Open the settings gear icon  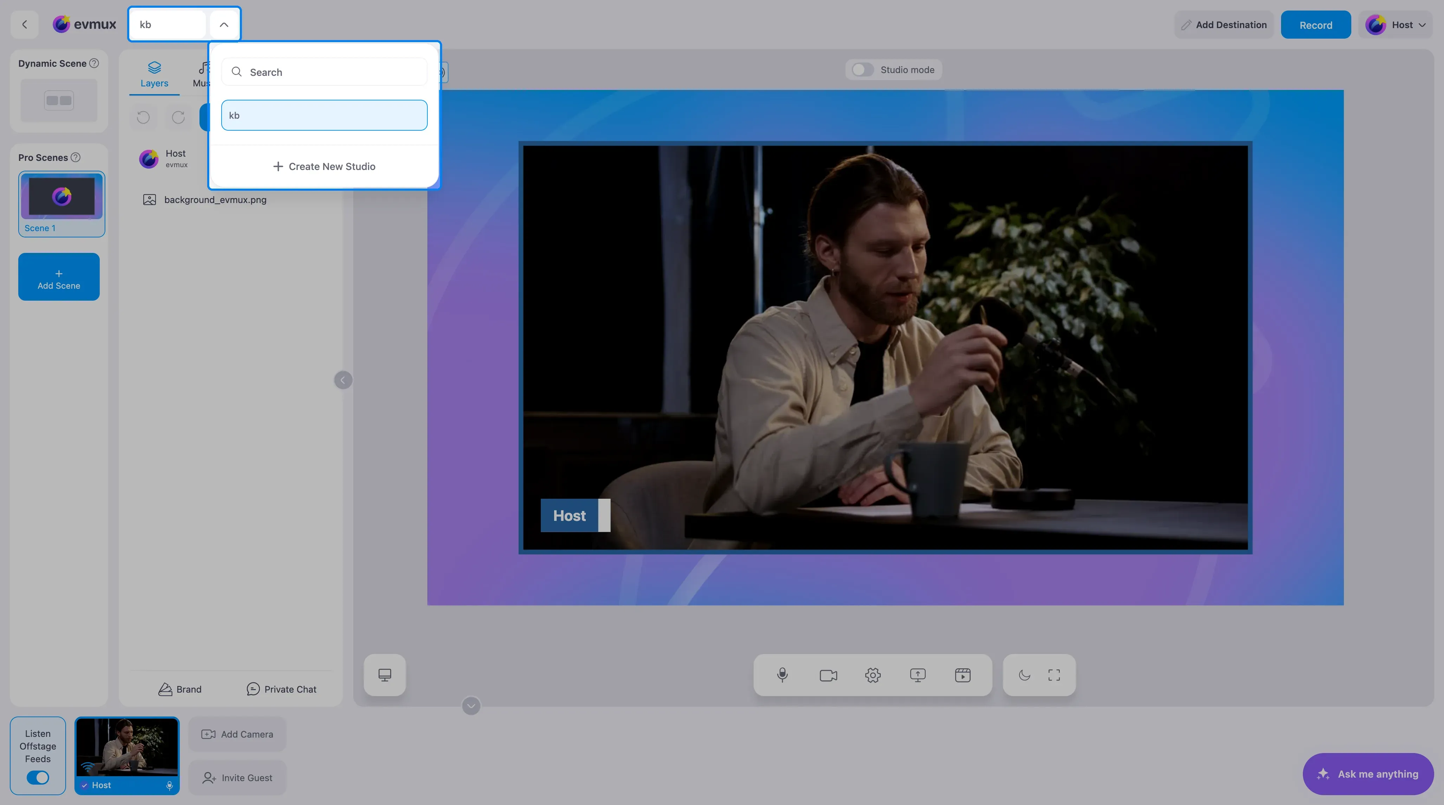[x=873, y=675]
